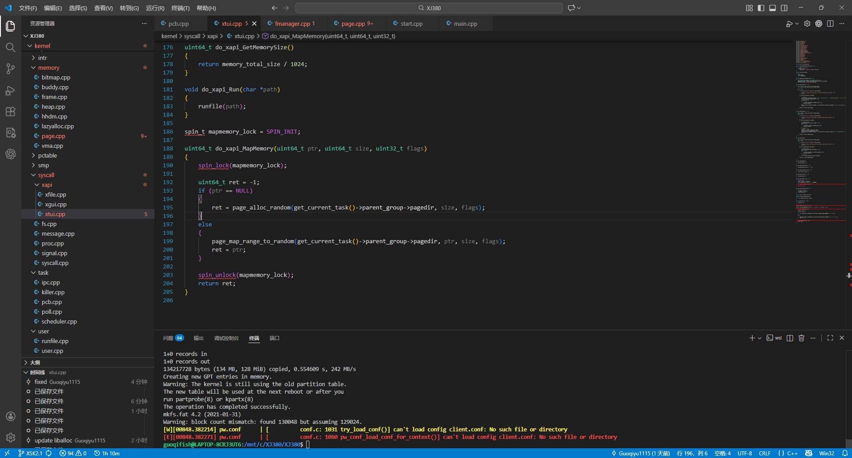Split the editor to the right

pos(830,24)
